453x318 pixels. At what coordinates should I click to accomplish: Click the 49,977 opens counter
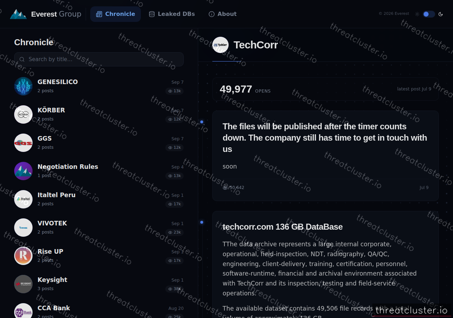[245, 89]
